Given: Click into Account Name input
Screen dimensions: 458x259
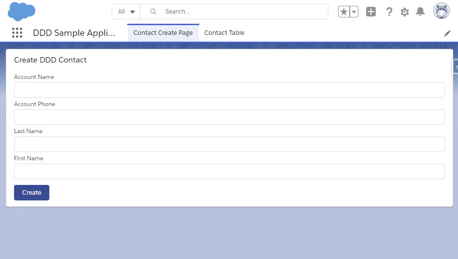Looking at the screenshot, I should [x=229, y=90].
